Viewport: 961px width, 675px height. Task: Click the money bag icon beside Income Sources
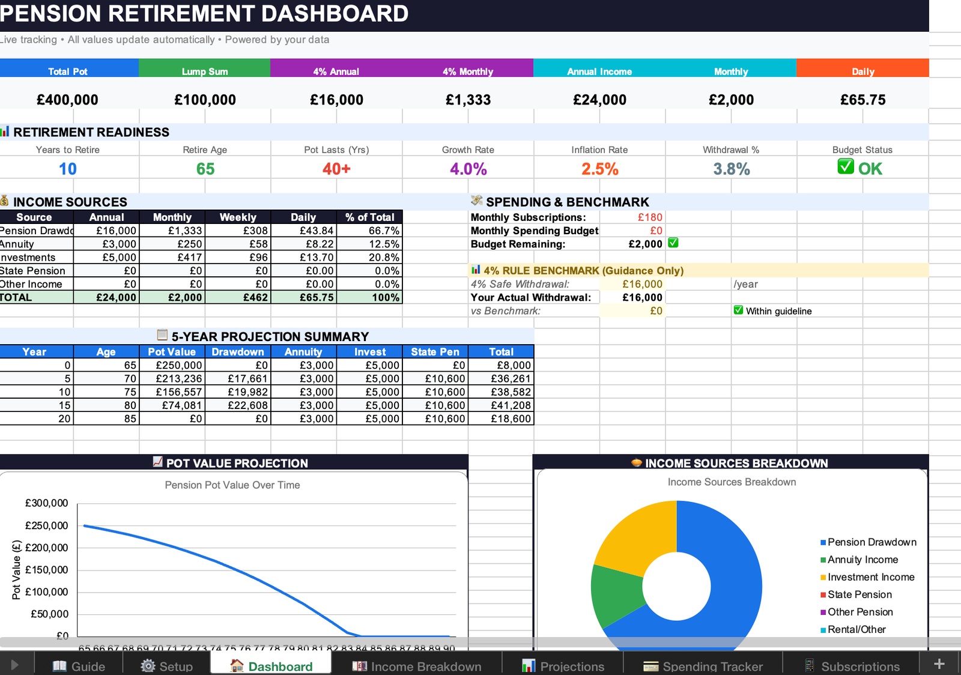6,202
